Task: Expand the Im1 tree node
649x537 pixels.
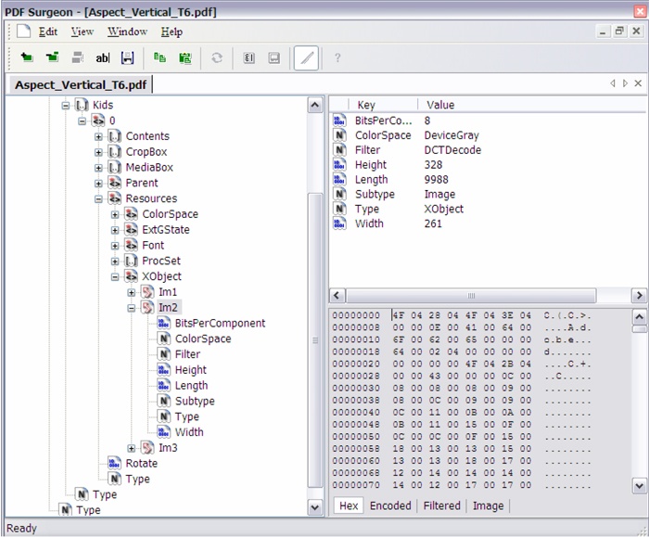Action: coord(132,292)
